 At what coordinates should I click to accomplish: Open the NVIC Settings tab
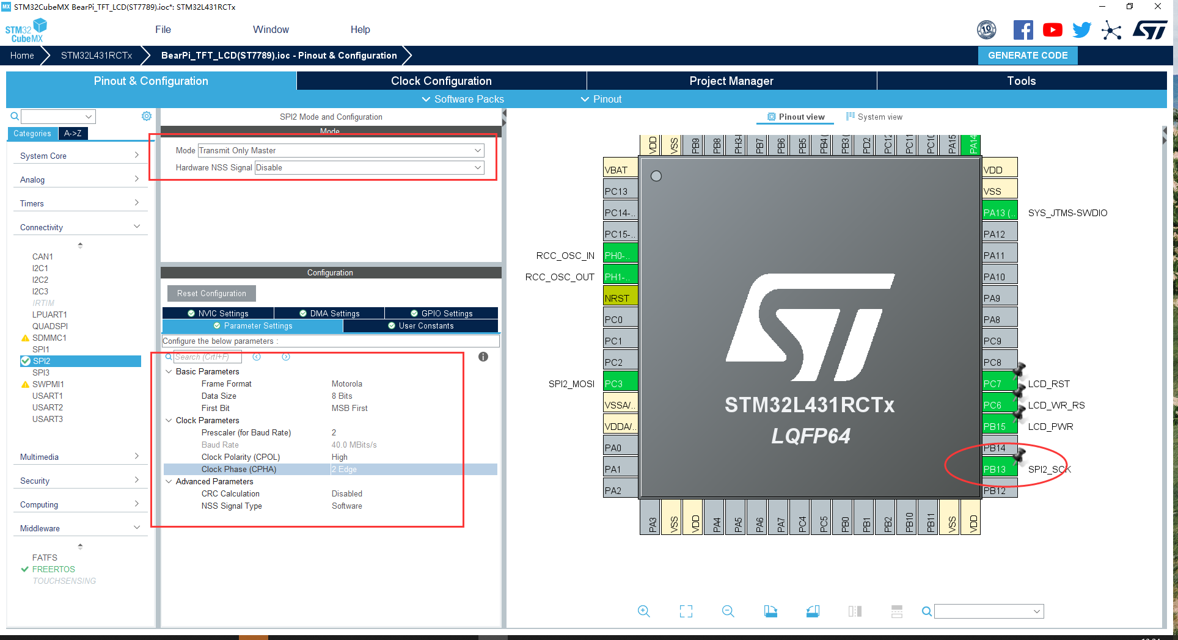pos(218,313)
